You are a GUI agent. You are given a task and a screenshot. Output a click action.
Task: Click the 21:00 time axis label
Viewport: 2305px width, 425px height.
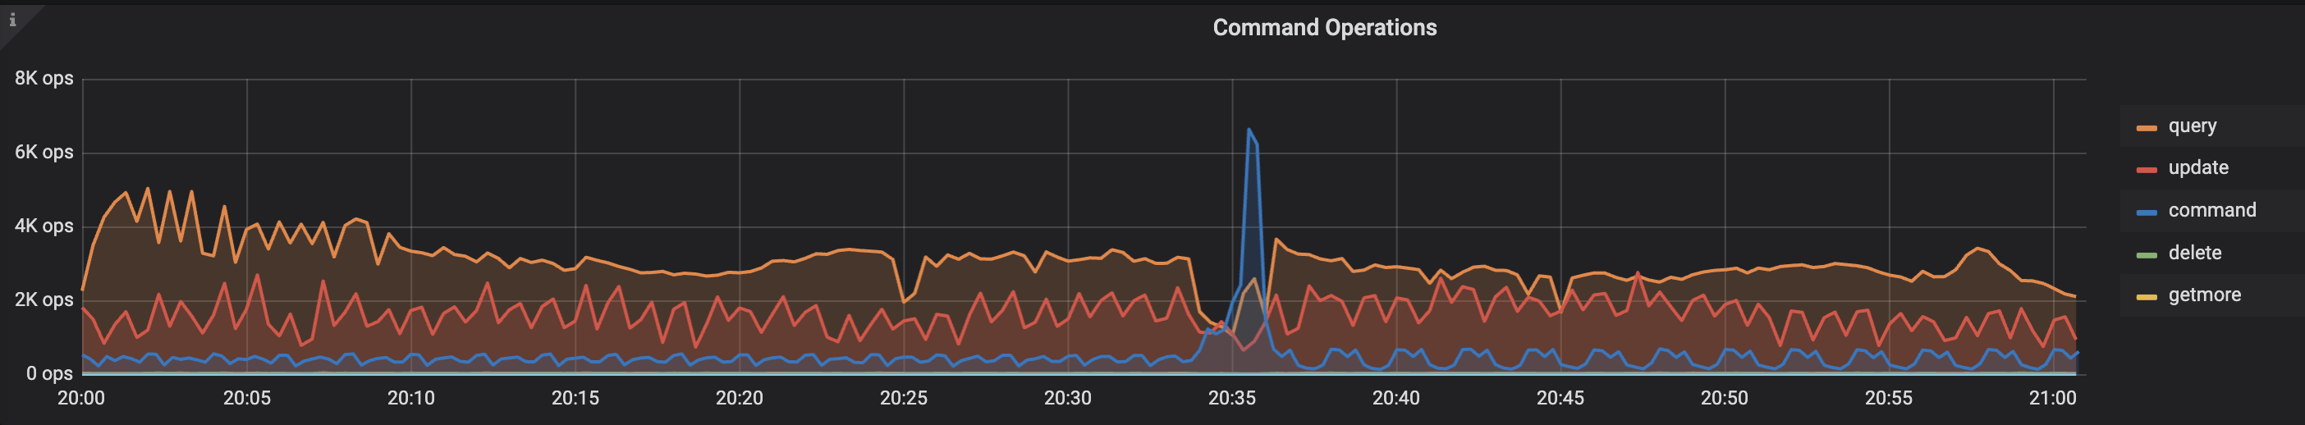tap(2052, 398)
